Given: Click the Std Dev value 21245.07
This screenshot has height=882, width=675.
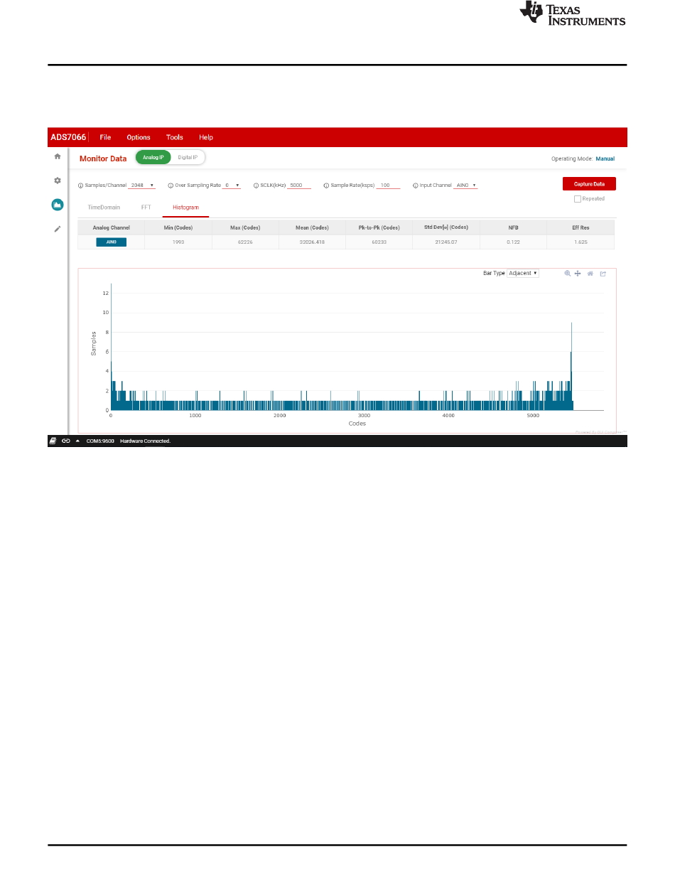Looking at the screenshot, I should (446, 242).
